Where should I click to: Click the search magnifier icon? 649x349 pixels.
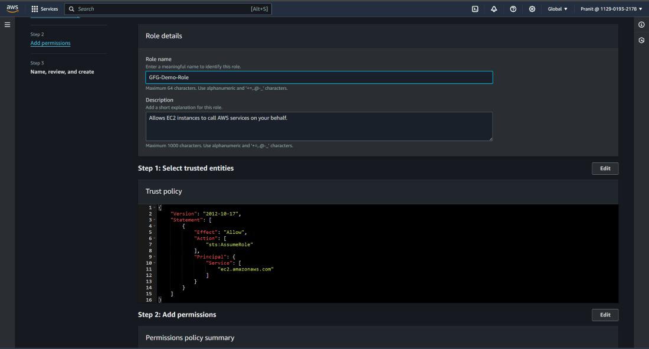71,9
